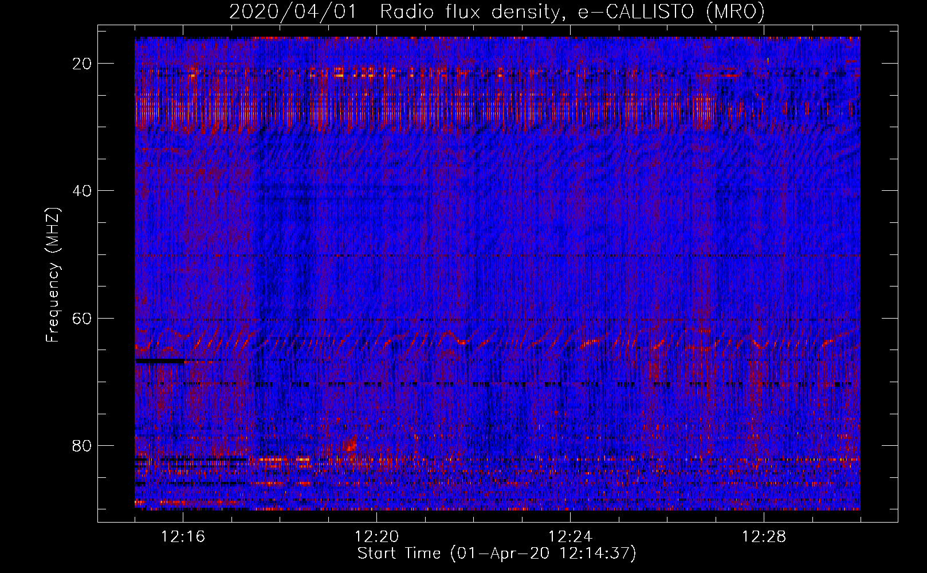Click the 12:20 time tick label
Screen dimensions: 927x573
(x=377, y=537)
